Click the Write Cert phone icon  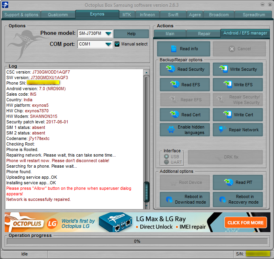click(x=227, y=114)
